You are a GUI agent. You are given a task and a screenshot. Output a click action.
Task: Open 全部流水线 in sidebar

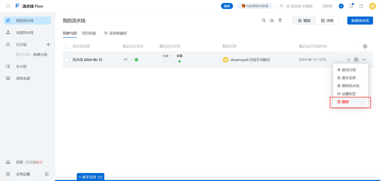click(x=27, y=33)
